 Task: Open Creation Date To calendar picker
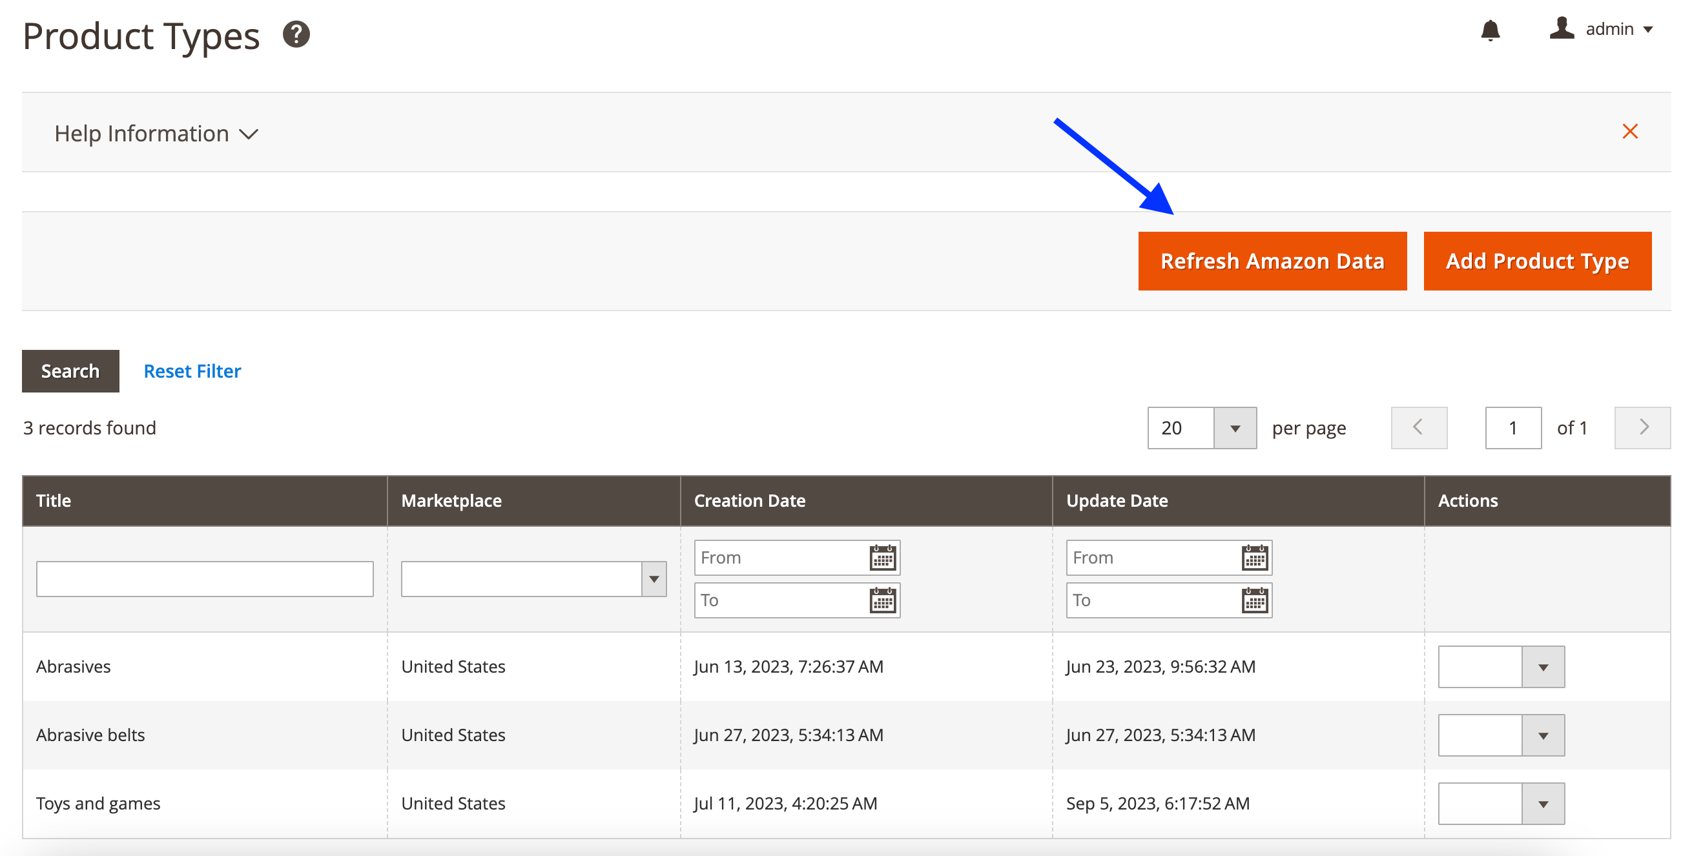882,600
